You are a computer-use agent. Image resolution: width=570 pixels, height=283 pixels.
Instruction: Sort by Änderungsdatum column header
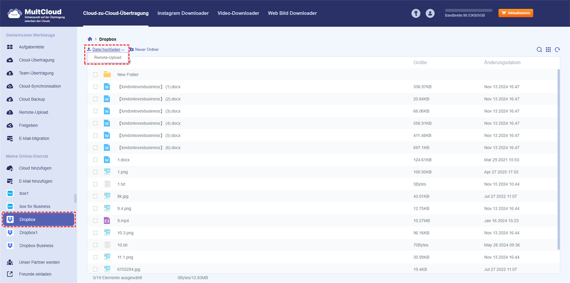pyautogui.click(x=502, y=63)
